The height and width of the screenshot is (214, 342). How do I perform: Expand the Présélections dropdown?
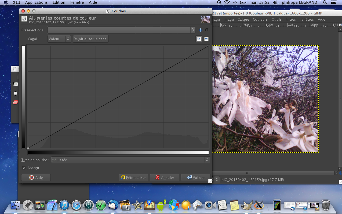pos(121,30)
